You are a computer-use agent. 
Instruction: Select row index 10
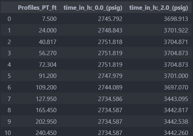[8, 133]
